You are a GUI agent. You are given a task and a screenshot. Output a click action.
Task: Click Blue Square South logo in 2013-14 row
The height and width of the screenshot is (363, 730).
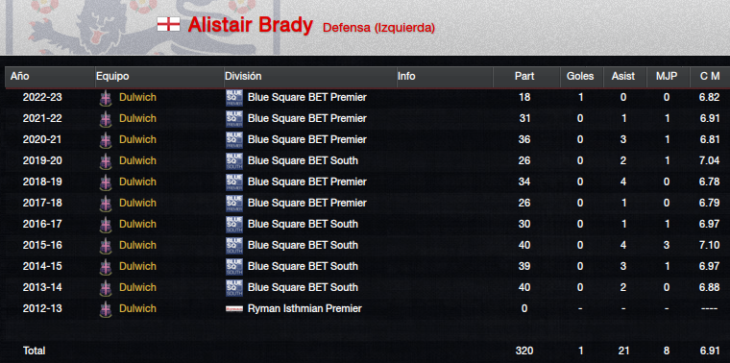234,287
